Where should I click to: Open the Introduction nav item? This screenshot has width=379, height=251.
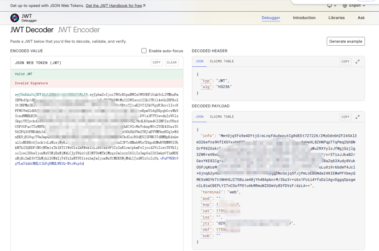point(304,18)
